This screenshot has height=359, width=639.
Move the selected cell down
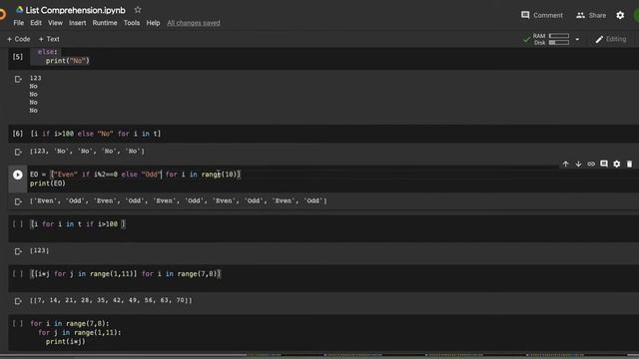578,164
